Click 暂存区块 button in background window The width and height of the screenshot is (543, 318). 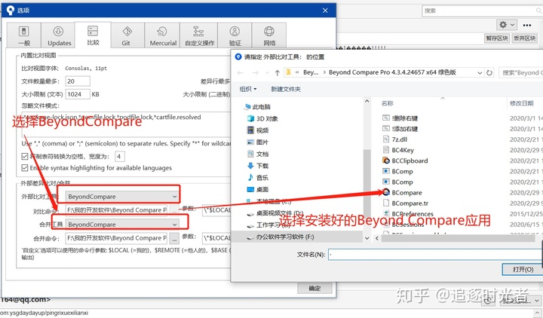coord(496,38)
